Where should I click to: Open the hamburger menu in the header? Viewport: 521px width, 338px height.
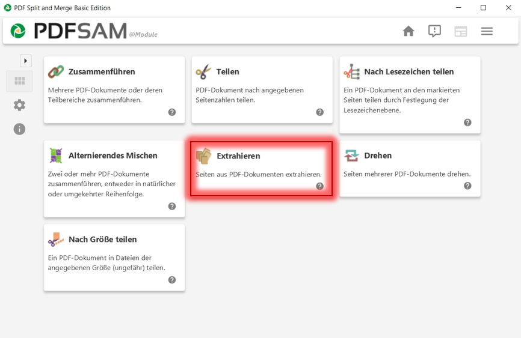tap(487, 31)
